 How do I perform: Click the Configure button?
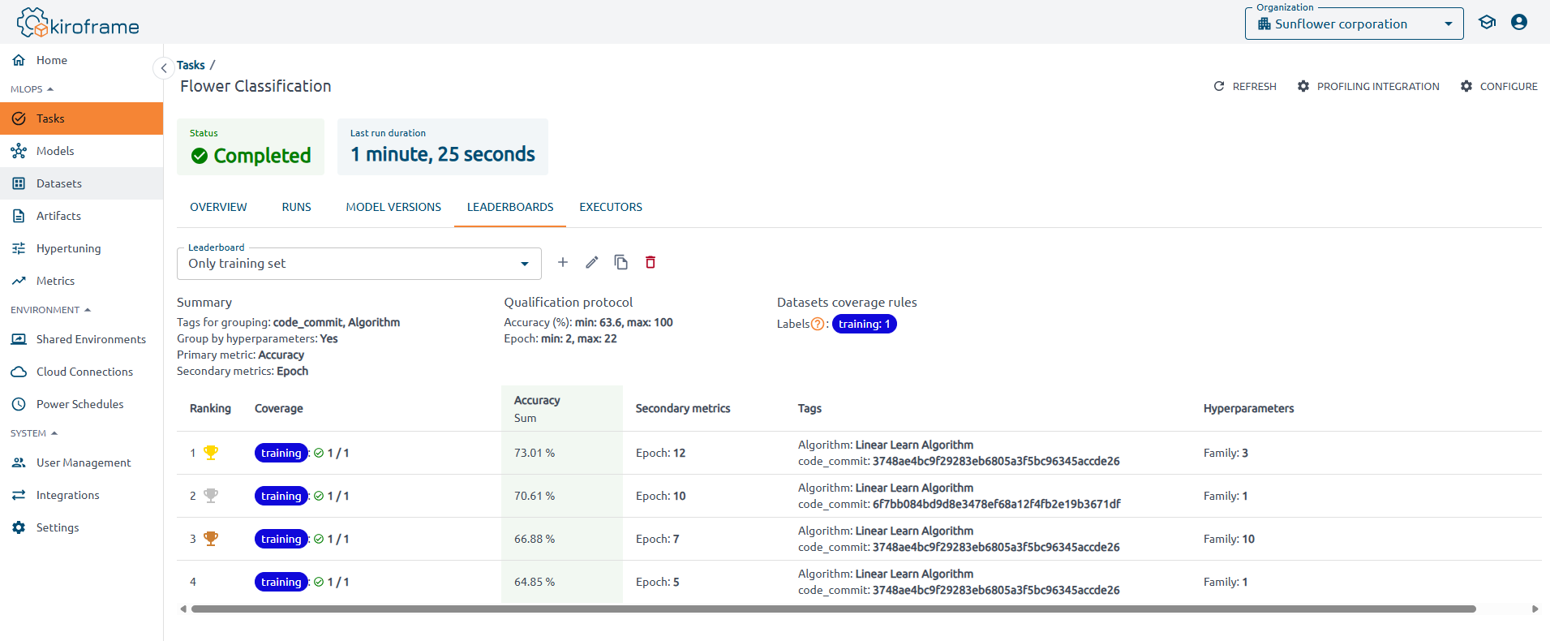click(x=1499, y=86)
